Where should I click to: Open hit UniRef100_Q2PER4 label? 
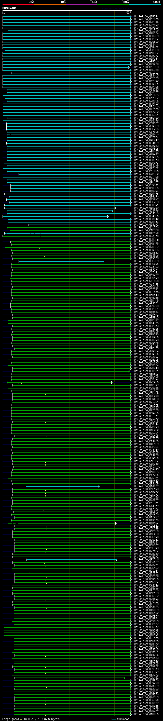[x=146, y=17]
